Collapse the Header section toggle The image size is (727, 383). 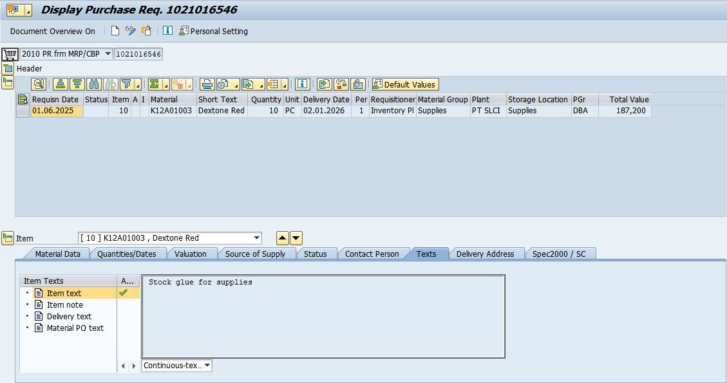pos(8,68)
